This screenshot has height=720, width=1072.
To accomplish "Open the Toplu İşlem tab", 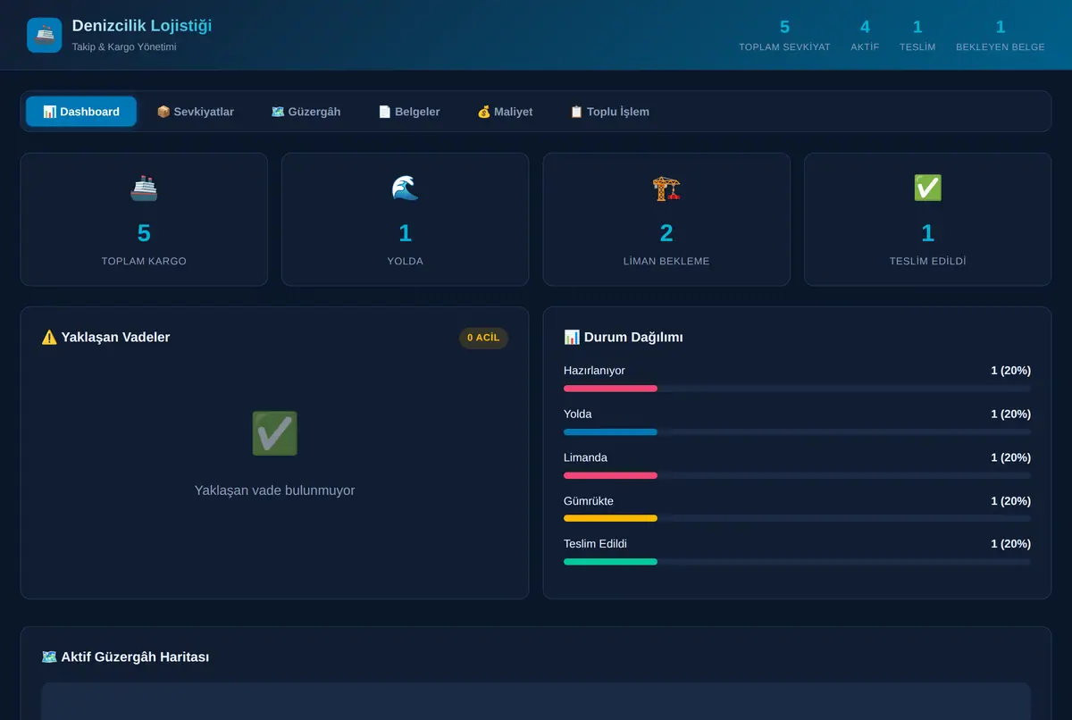I will [609, 112].
